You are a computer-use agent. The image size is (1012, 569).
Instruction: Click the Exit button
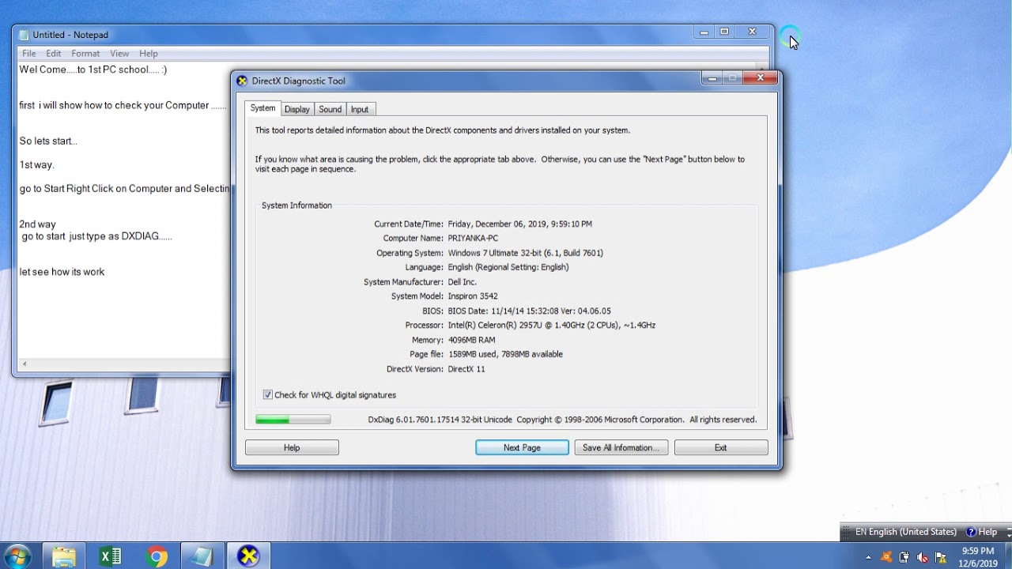coord(721,447)
